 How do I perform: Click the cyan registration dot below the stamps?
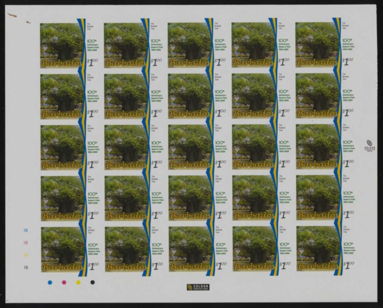coord(50,283)
